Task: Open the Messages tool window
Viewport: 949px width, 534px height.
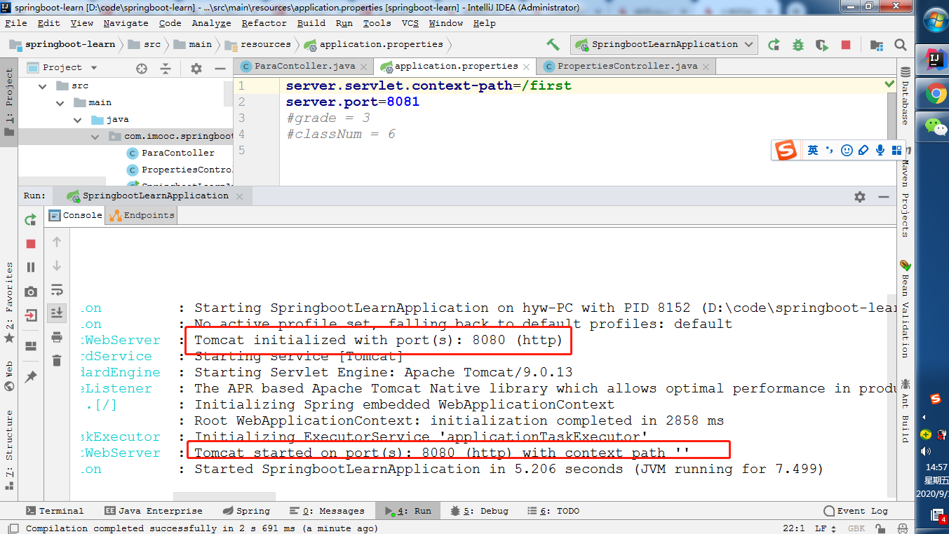Action: pyautogui.click(x=328, y=511)
